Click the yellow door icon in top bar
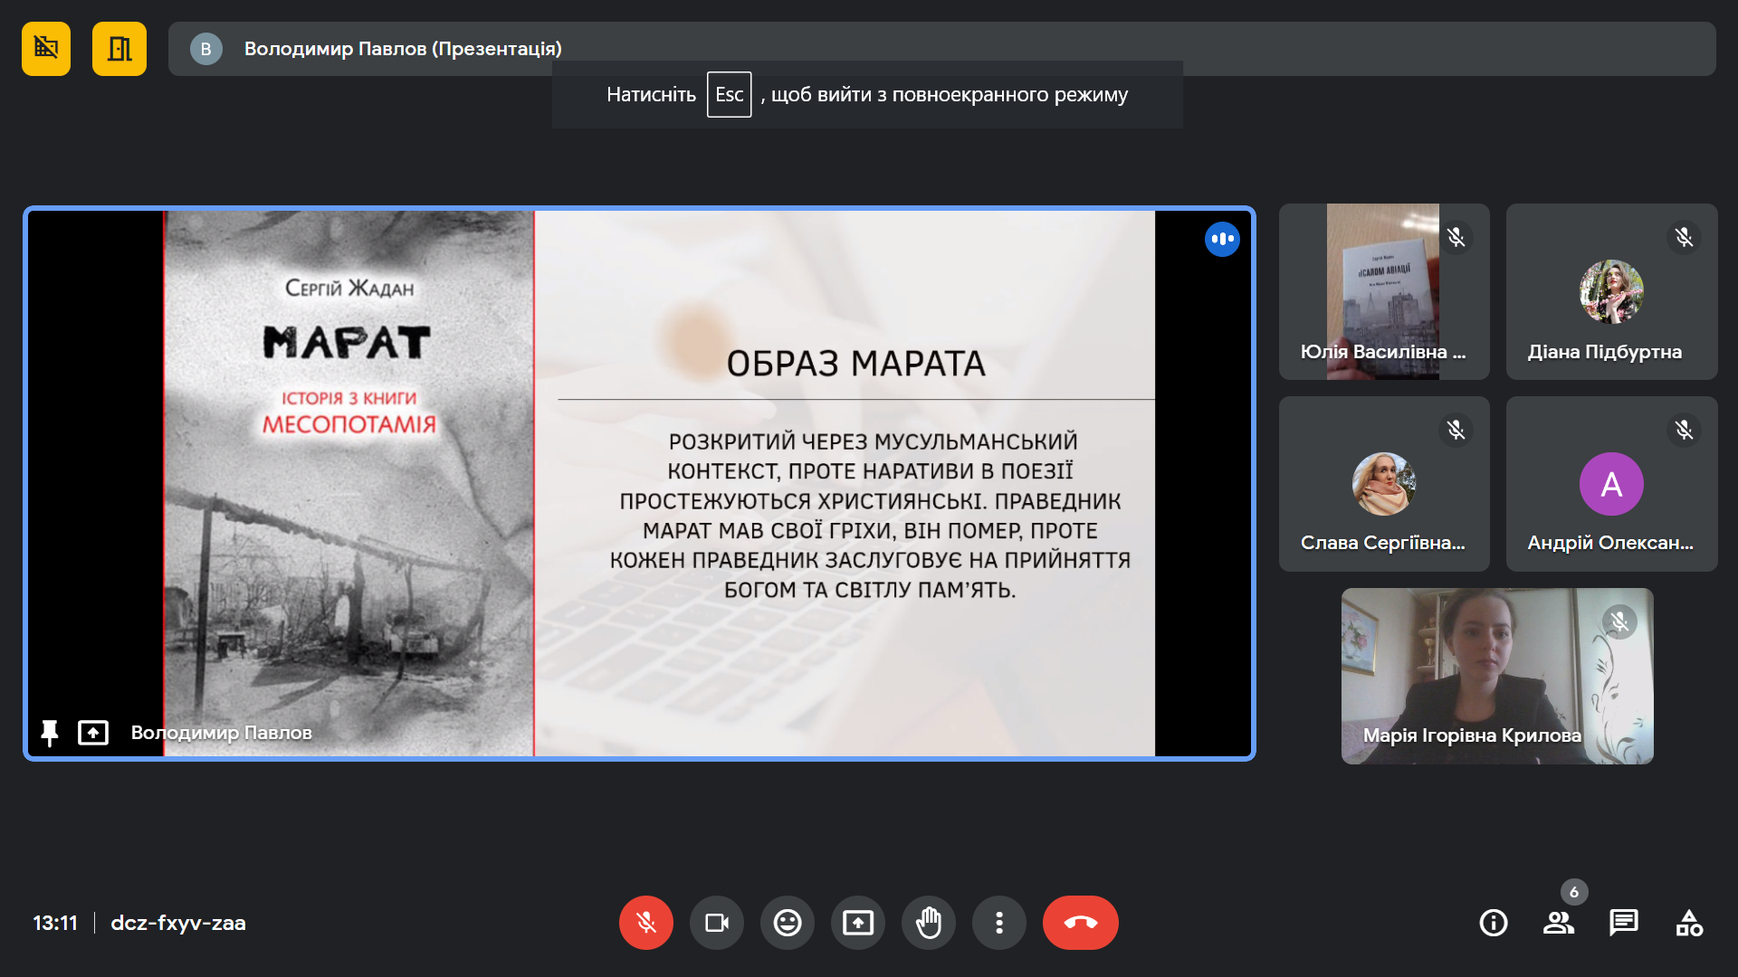 click(119, 49)
